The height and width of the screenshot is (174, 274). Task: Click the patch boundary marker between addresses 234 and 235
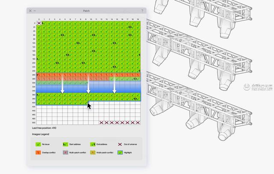coord(114,67)
